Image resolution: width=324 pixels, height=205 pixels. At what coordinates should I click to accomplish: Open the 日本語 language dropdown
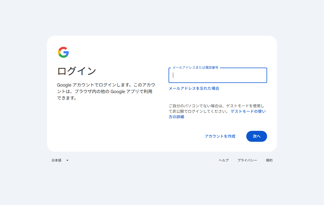(60, 160)
